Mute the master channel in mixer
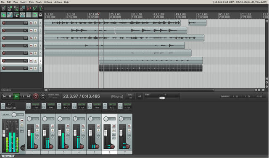Image resolution: width=269 pixels, height=158 pixels. (22, 121)
